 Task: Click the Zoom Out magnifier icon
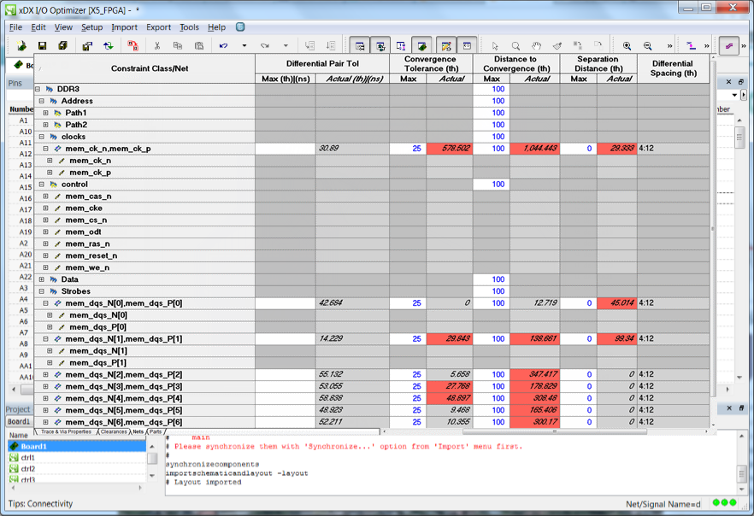click(648, 45)
